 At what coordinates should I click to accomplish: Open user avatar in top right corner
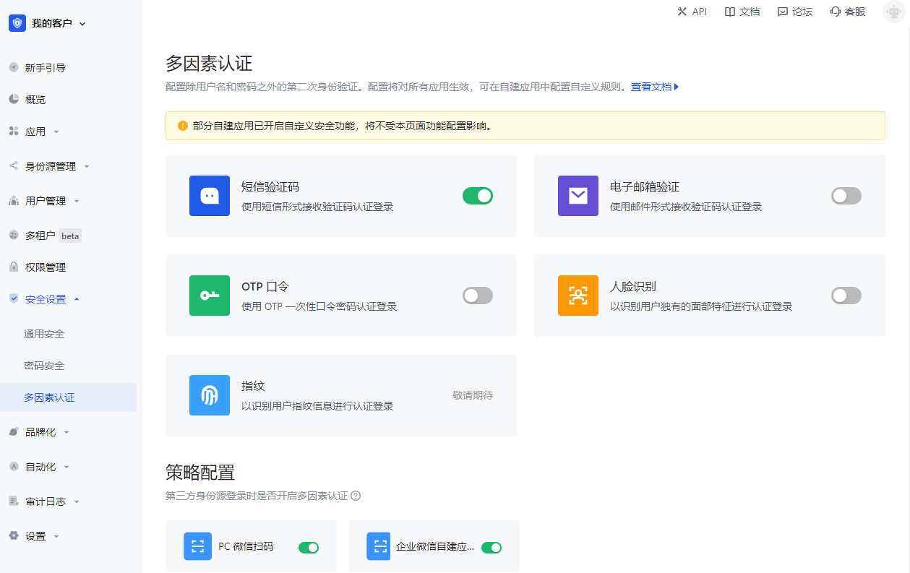(893, 12)
